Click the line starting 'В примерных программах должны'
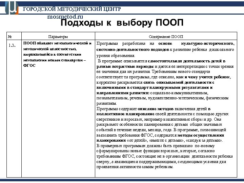Screen dimensions: 244x183 [156, 146]
